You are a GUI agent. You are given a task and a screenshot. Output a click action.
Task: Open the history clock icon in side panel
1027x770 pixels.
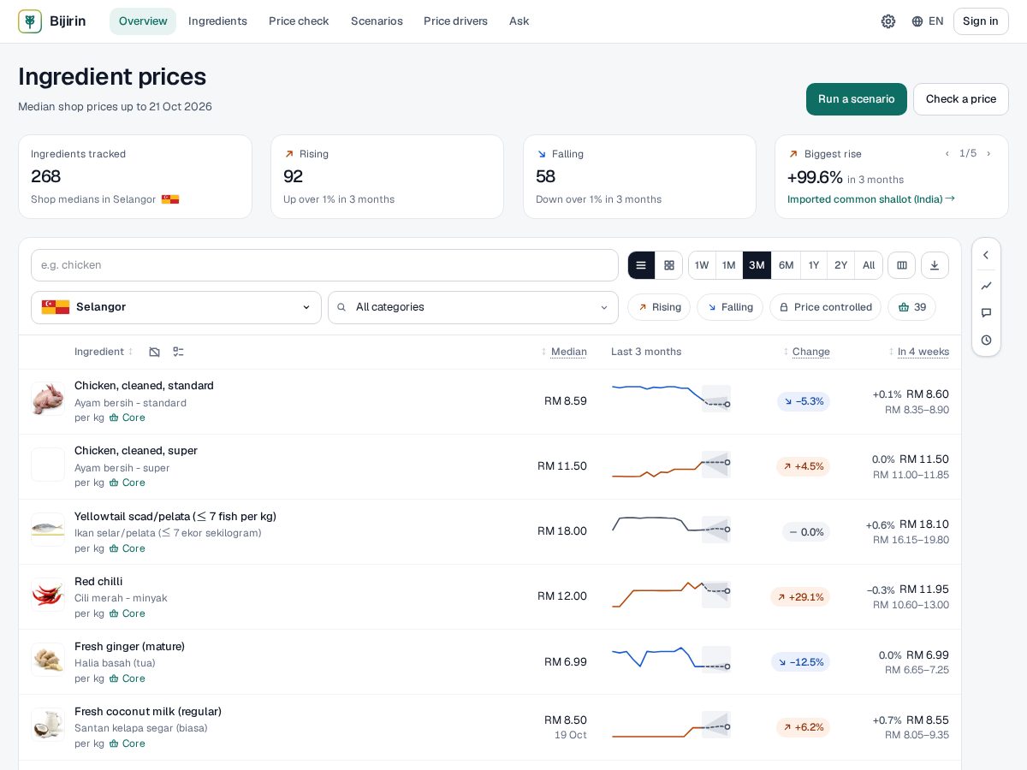click(986, 341)
